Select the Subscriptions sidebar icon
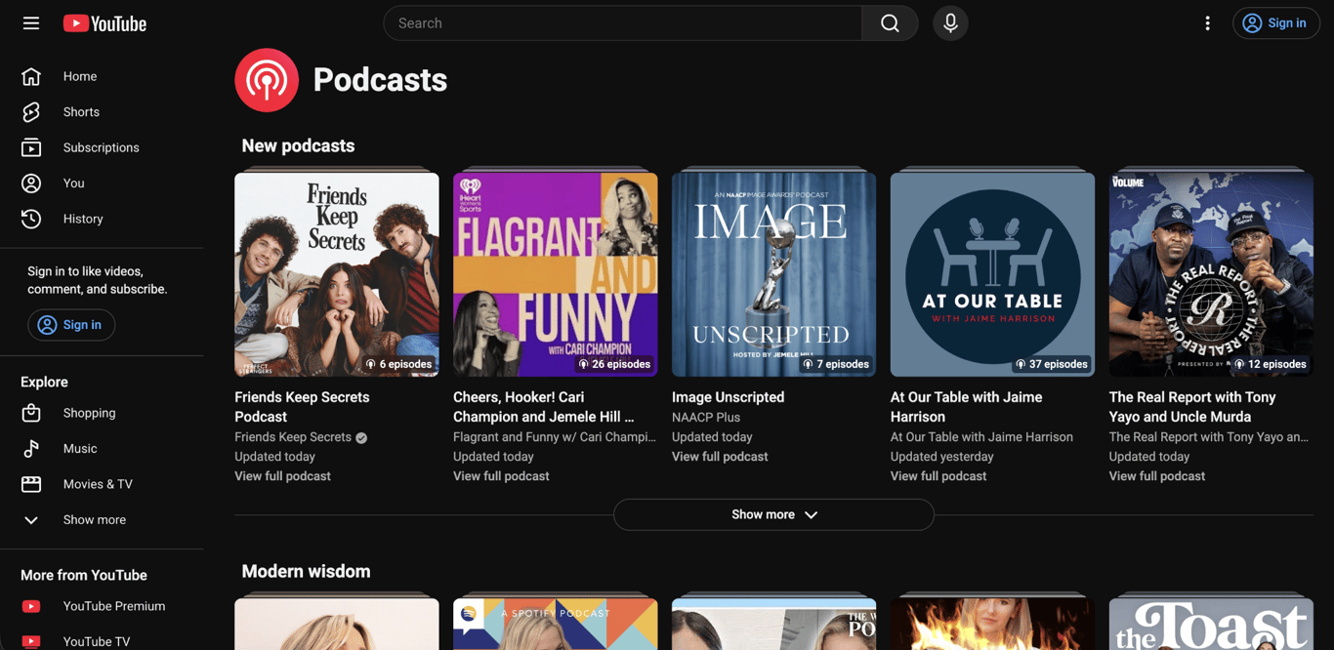The height and width of the screenshot is (650, 1334). click(x=30, y=146)
